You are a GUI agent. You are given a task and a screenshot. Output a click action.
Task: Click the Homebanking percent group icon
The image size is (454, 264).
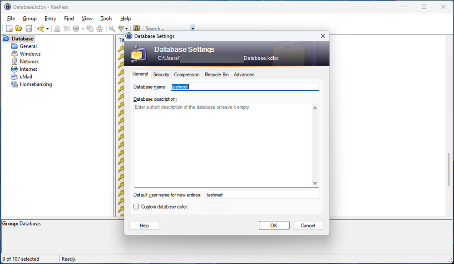[14, 84]
